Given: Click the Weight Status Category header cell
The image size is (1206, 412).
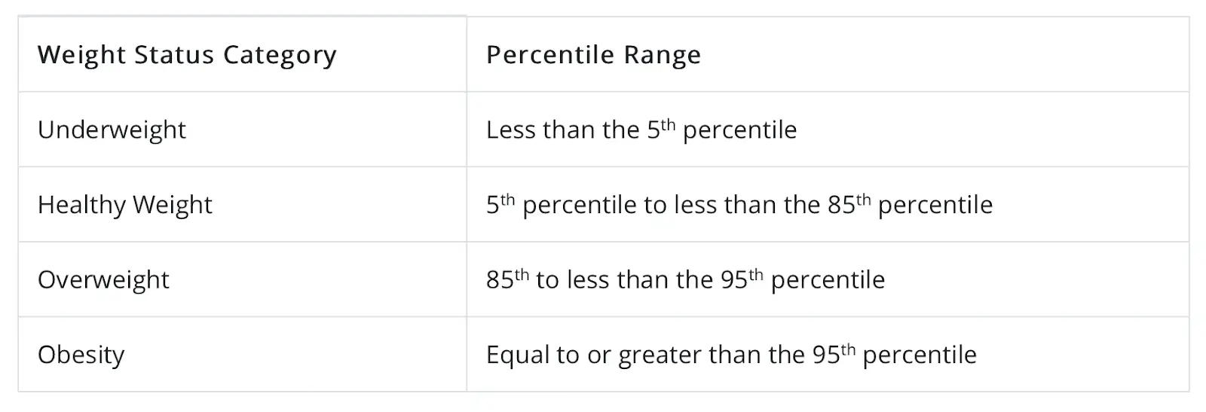Looking at the screenshot, I should (242, 54).
